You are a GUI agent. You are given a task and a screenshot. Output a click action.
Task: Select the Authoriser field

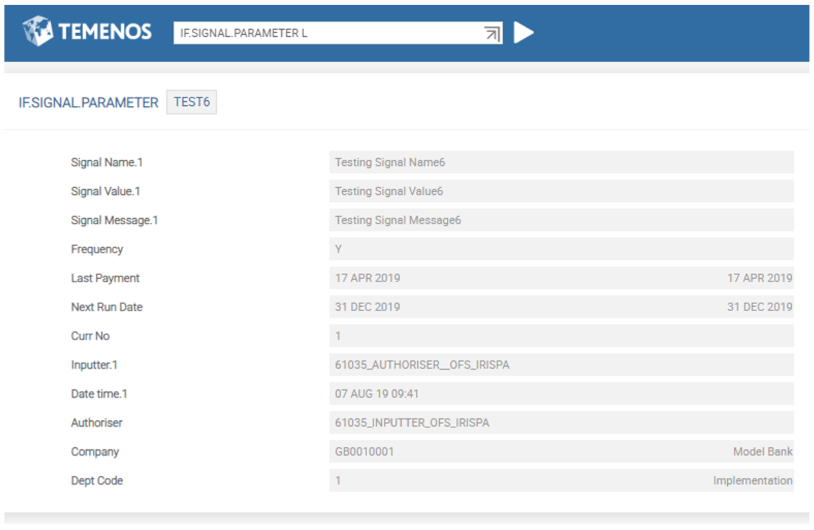click(x=560, y=423)
